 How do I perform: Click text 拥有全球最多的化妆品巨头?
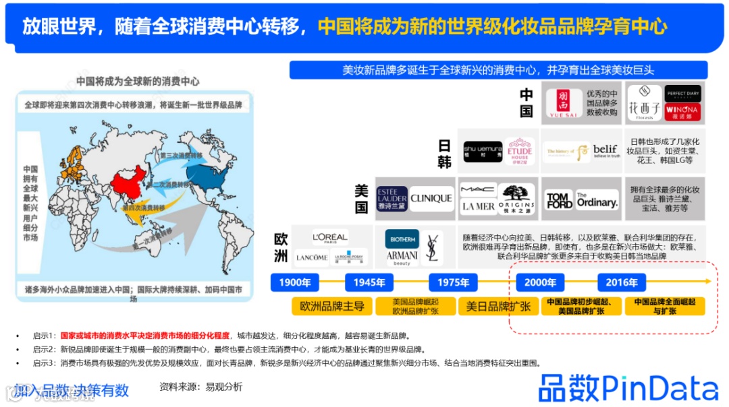pyautogui.click(x=665, y=199)
